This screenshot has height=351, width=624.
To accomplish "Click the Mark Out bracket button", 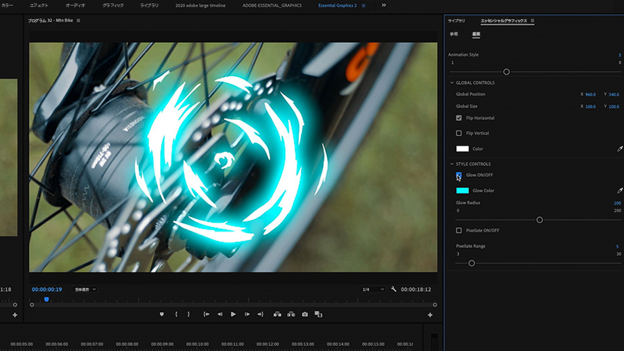I will [189, 314].
